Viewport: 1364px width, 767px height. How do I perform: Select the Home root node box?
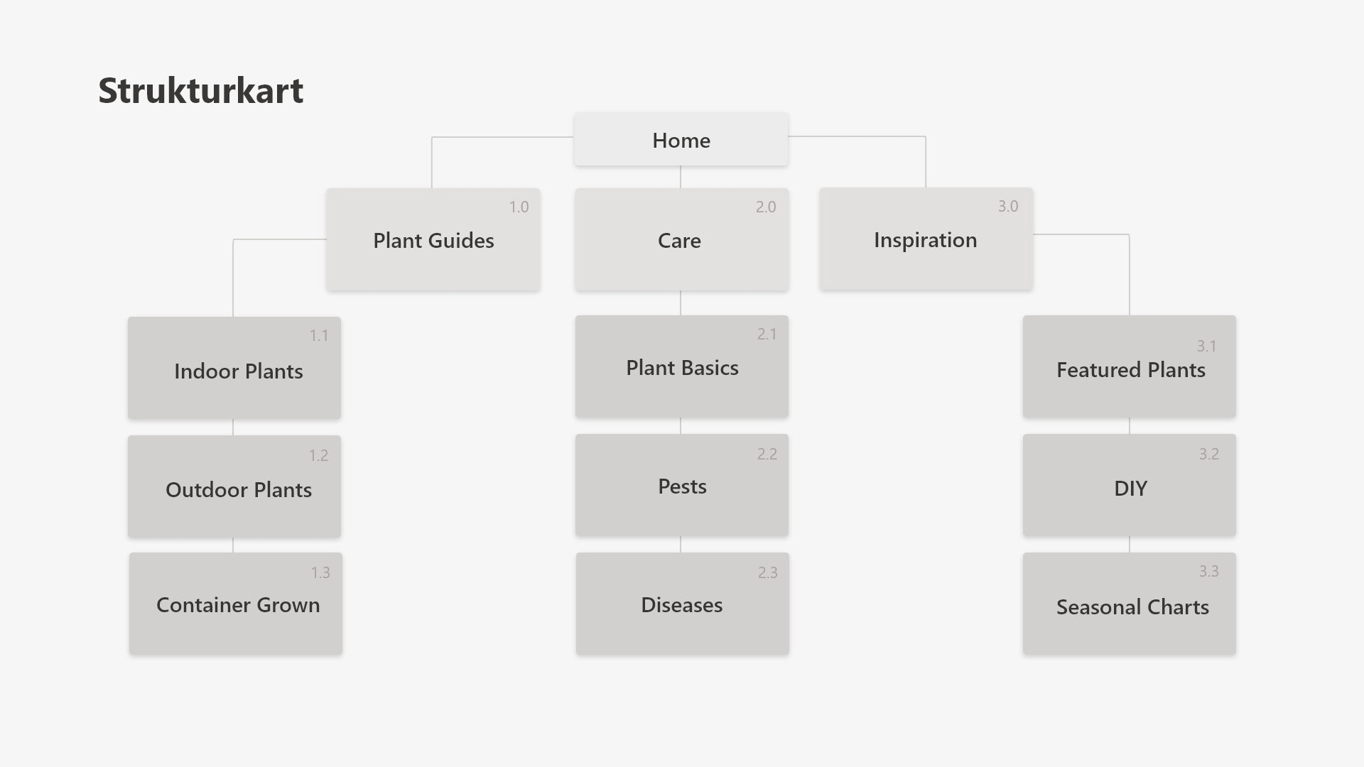pyautogui.click(x=681, y=139)
